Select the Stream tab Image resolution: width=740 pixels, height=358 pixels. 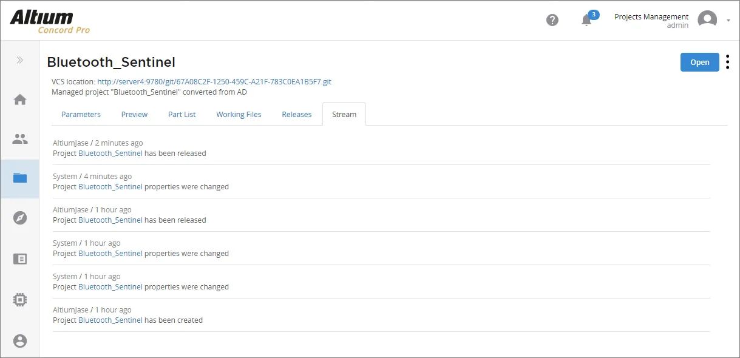pos(344,114)
